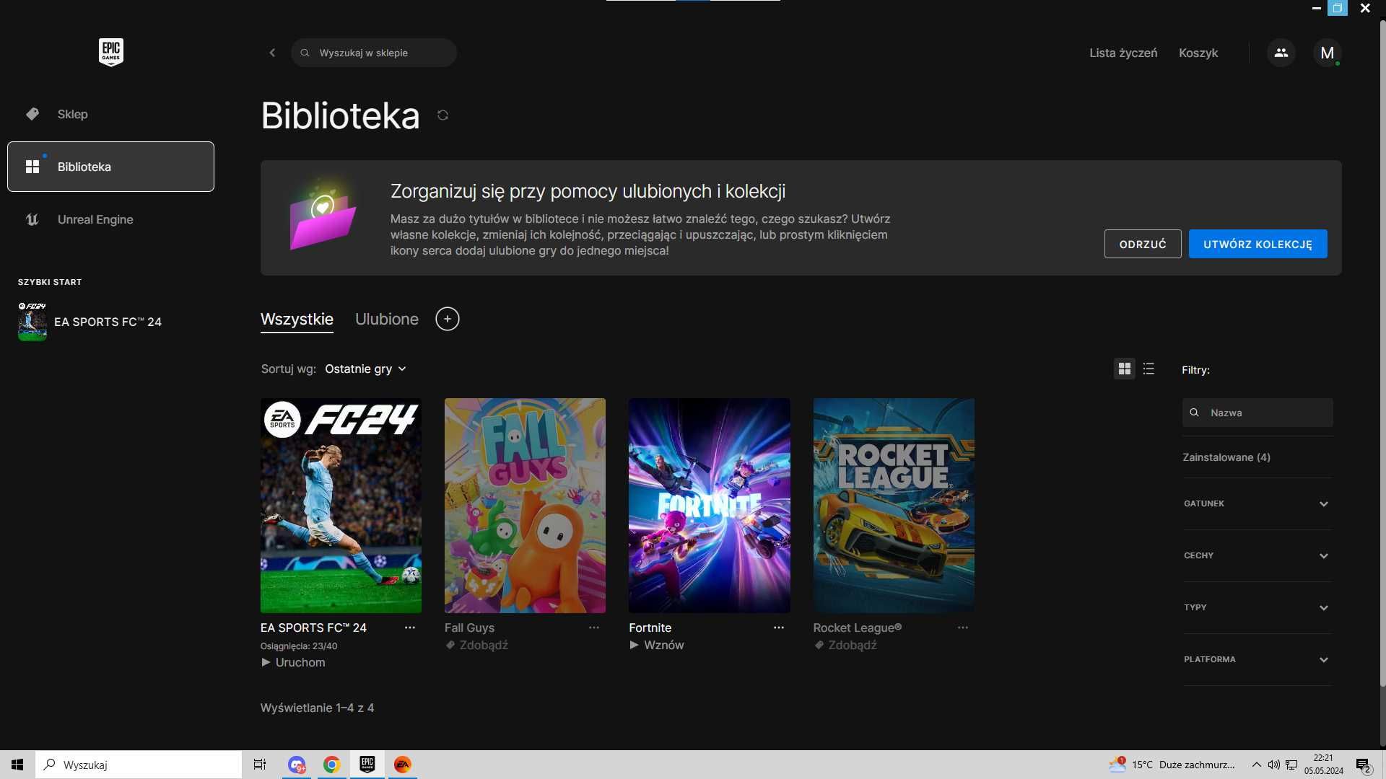Click the taskbar clock 22:21
The image size is (1386, 779).
tap(1323, 765)
